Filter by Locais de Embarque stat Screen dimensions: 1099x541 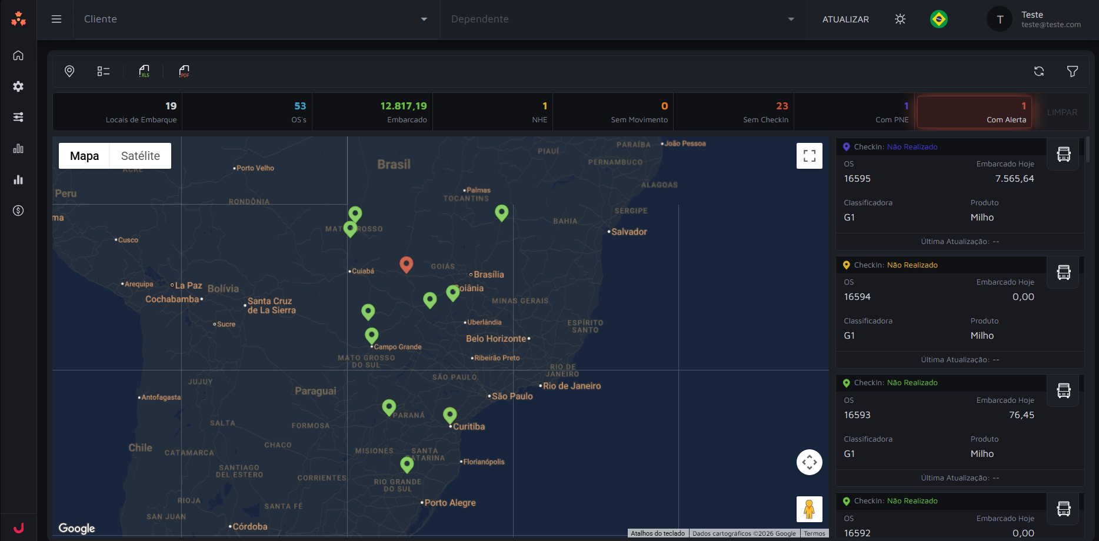(118, 112)
